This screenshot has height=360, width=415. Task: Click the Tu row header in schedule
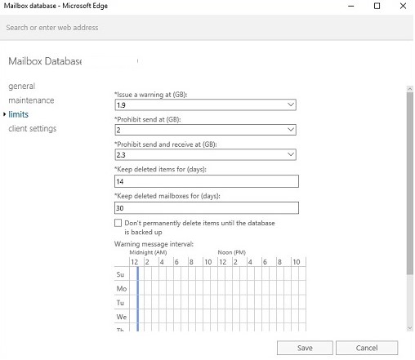[120, 303]
